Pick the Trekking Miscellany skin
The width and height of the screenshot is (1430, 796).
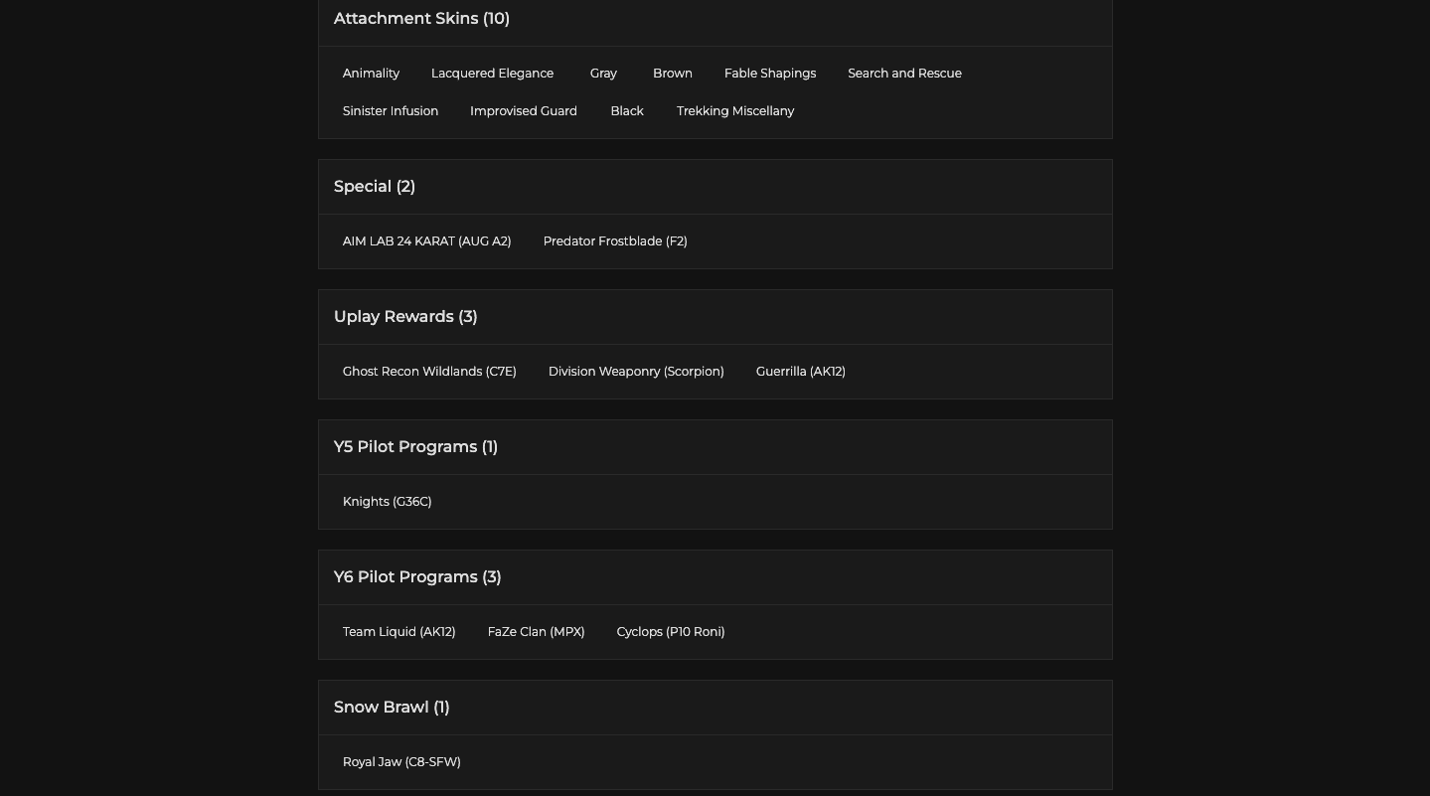click(x=734, y=111)
